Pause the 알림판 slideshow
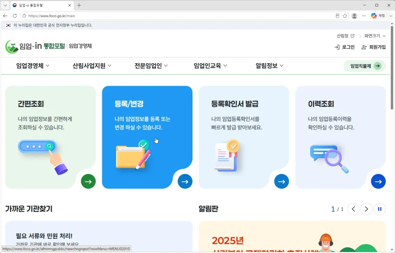The image size is (395, 253). [x=380, y=209]
